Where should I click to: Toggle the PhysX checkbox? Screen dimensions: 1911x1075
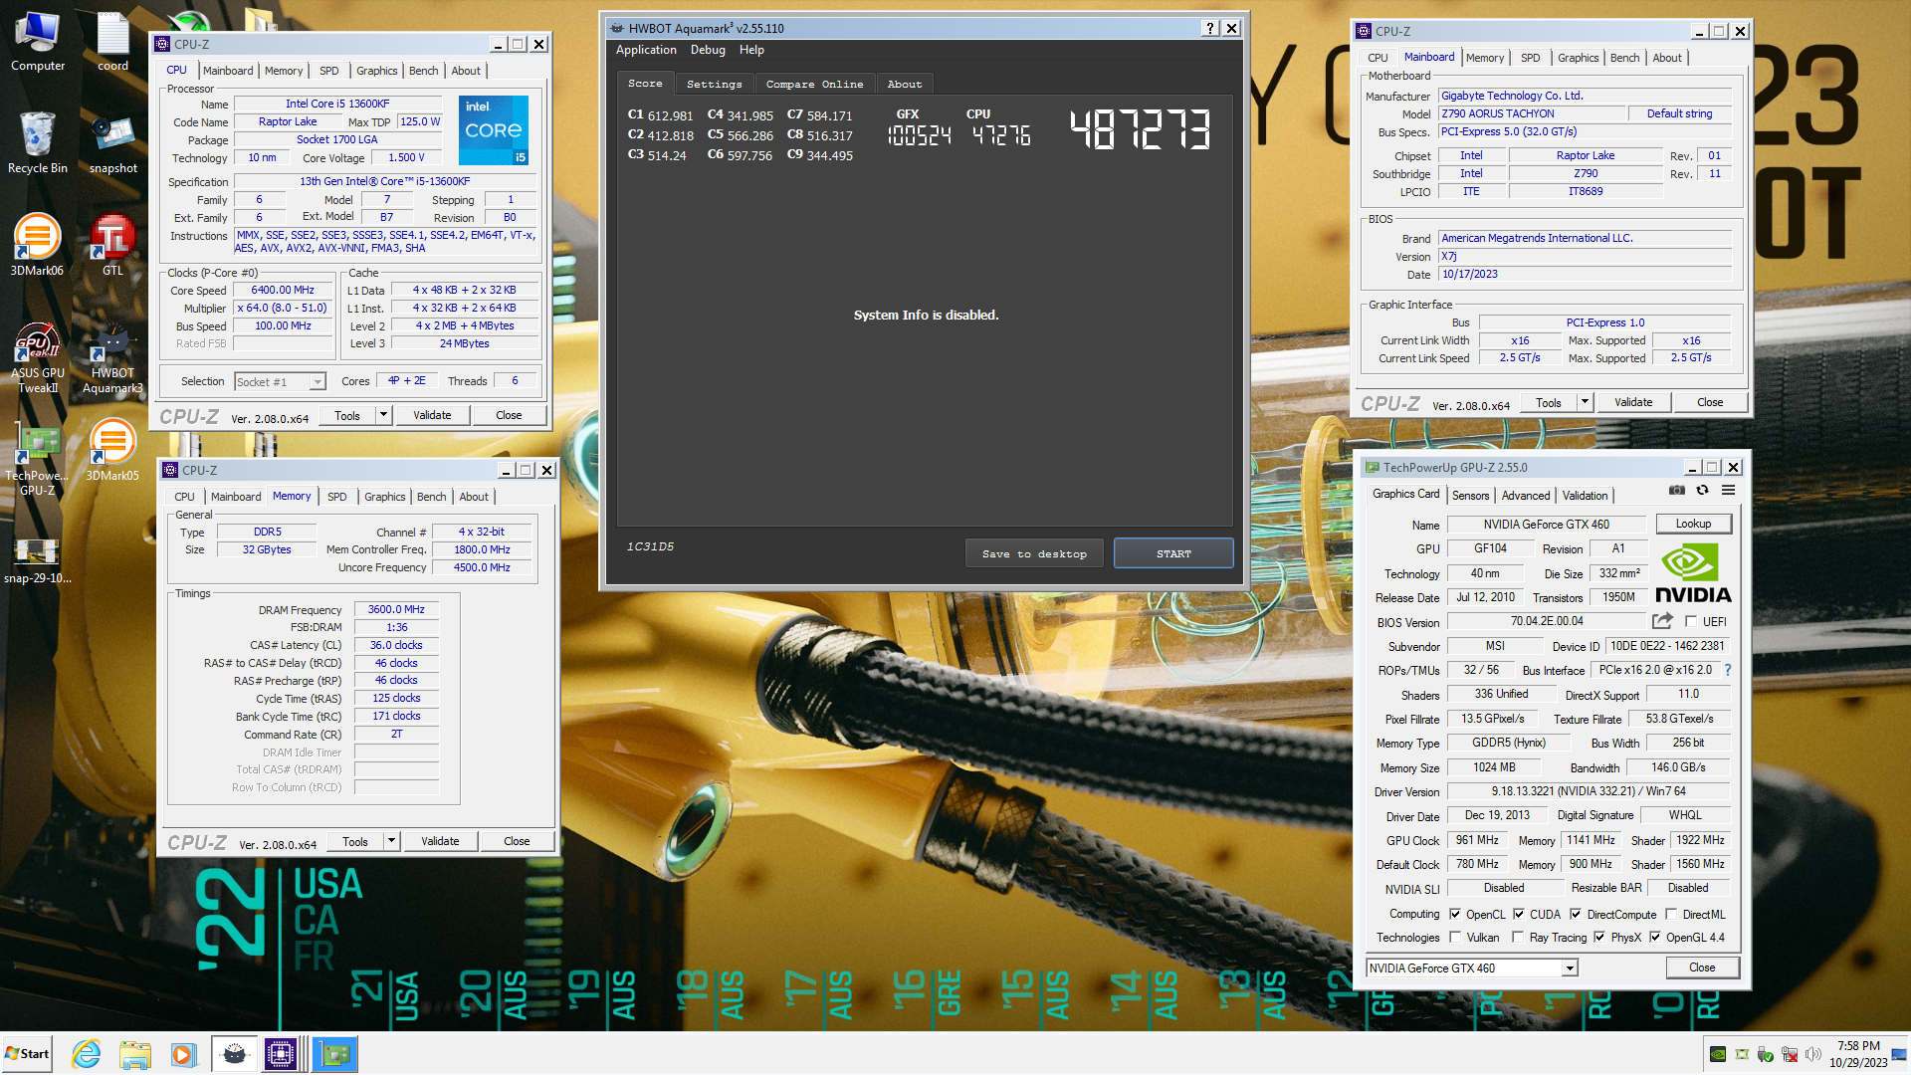coord(1599,937)
